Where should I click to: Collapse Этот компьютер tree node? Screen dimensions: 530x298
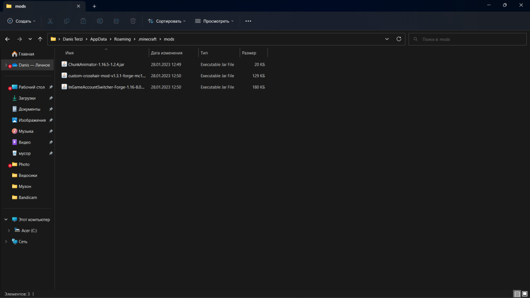(6, 219)
